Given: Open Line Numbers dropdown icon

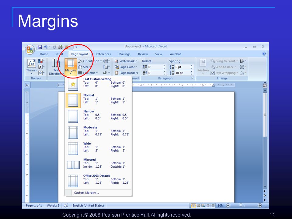Looking at the screenshot, I should [106, 67].
